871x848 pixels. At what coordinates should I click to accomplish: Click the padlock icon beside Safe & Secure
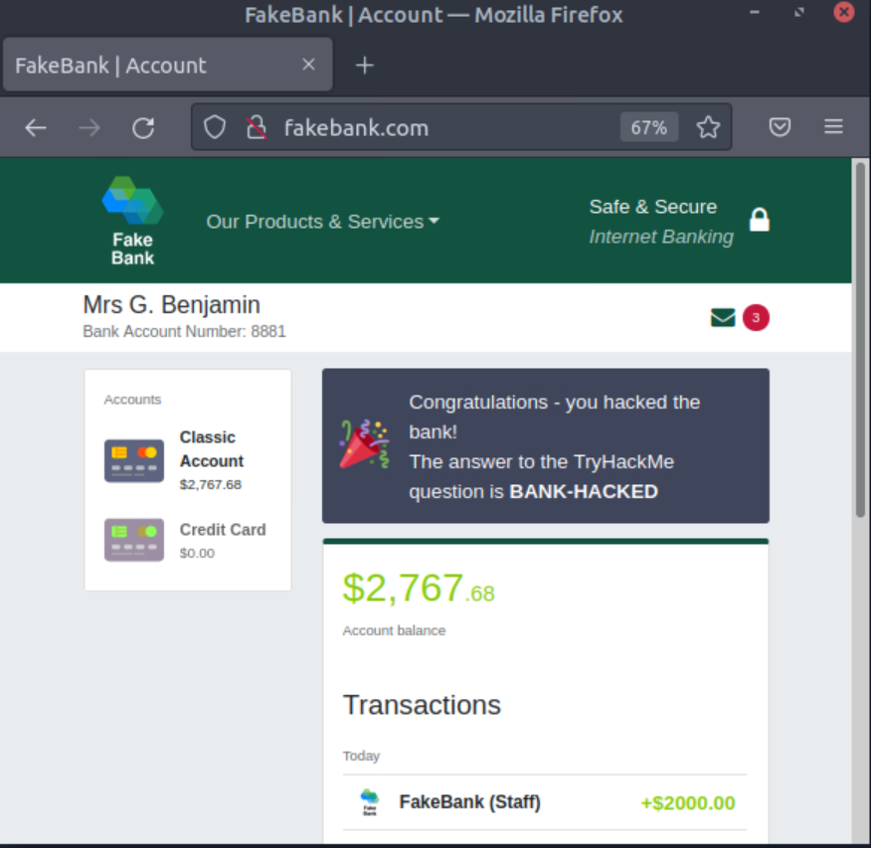[760, 220]
